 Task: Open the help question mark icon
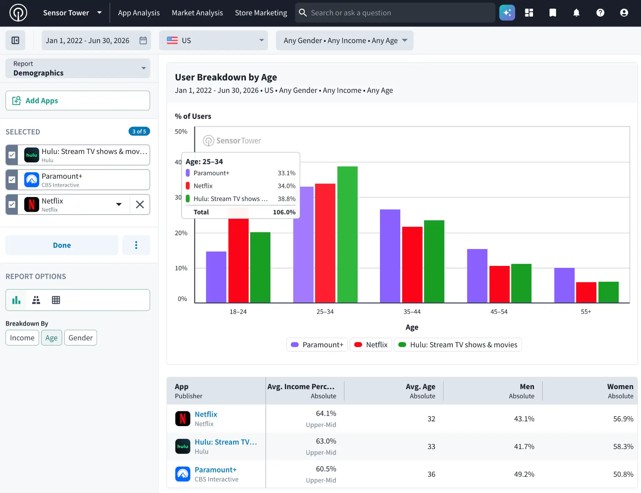600,13
